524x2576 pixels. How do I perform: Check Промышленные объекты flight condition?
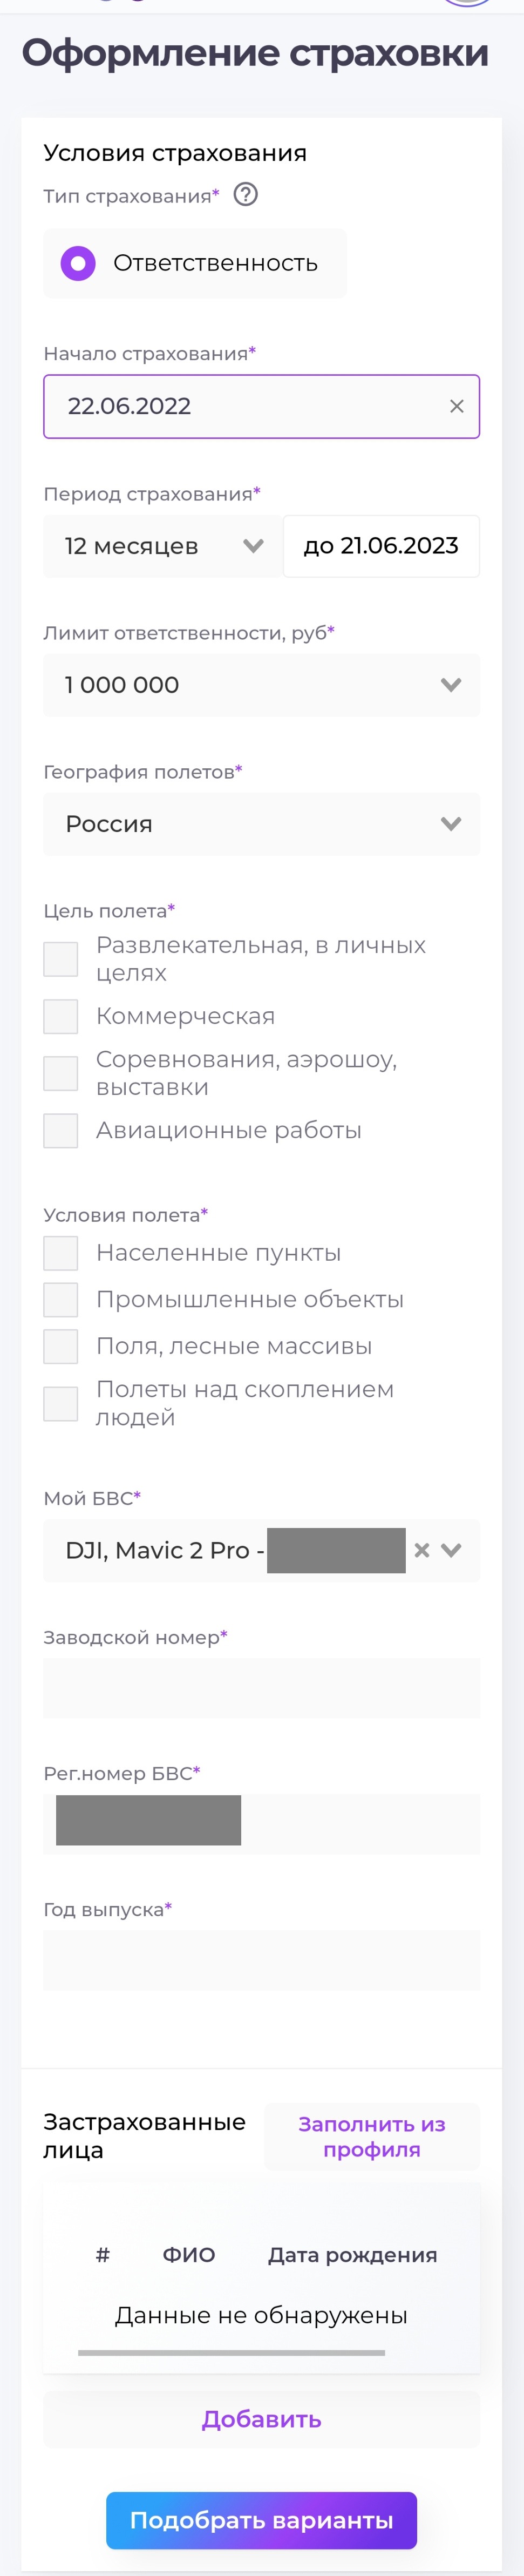[61, 1299]
